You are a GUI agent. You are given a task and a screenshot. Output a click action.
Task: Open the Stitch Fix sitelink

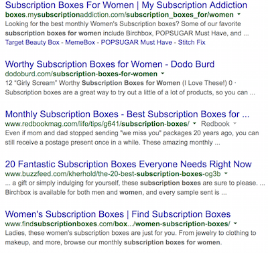[192, 42]
